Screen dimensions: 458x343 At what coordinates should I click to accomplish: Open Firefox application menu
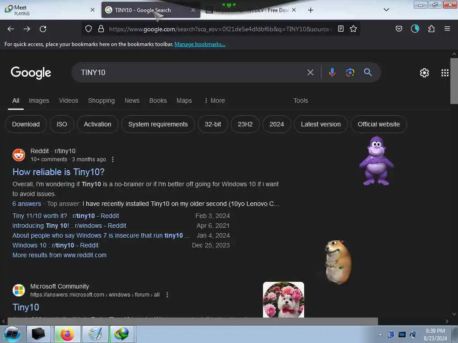pyautogui.click(x=447, y=29)
